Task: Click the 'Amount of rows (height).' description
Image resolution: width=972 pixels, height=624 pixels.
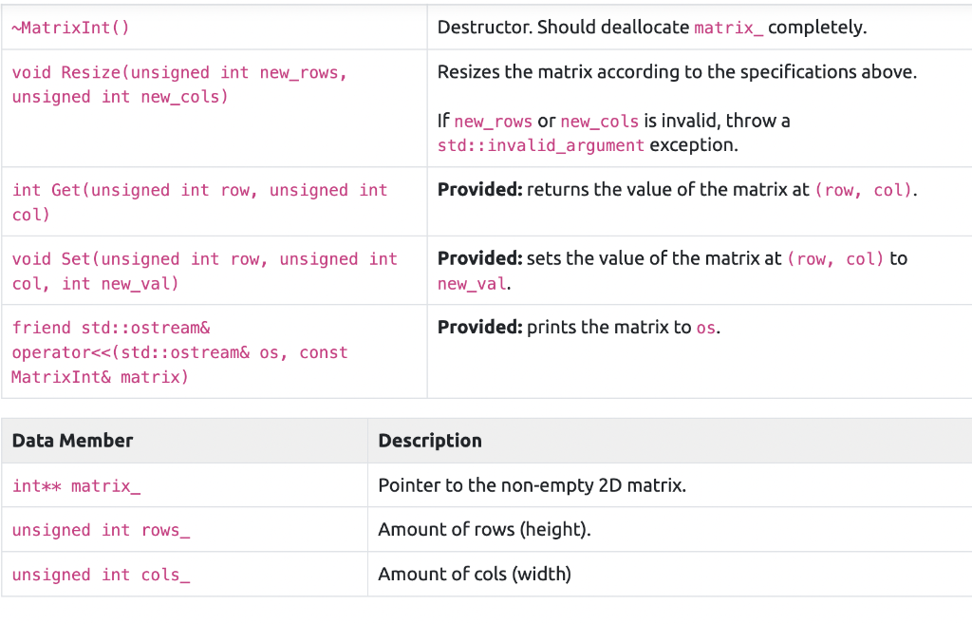Action: (x=484, y=530)
